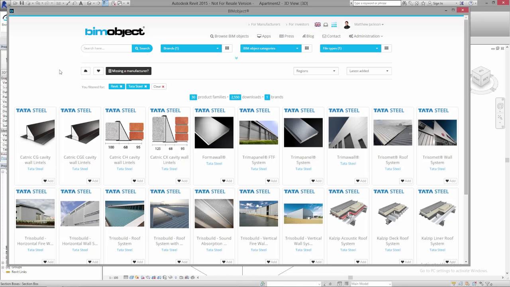Add Trisomet Wall System to favorites

(x=450, y=181)
